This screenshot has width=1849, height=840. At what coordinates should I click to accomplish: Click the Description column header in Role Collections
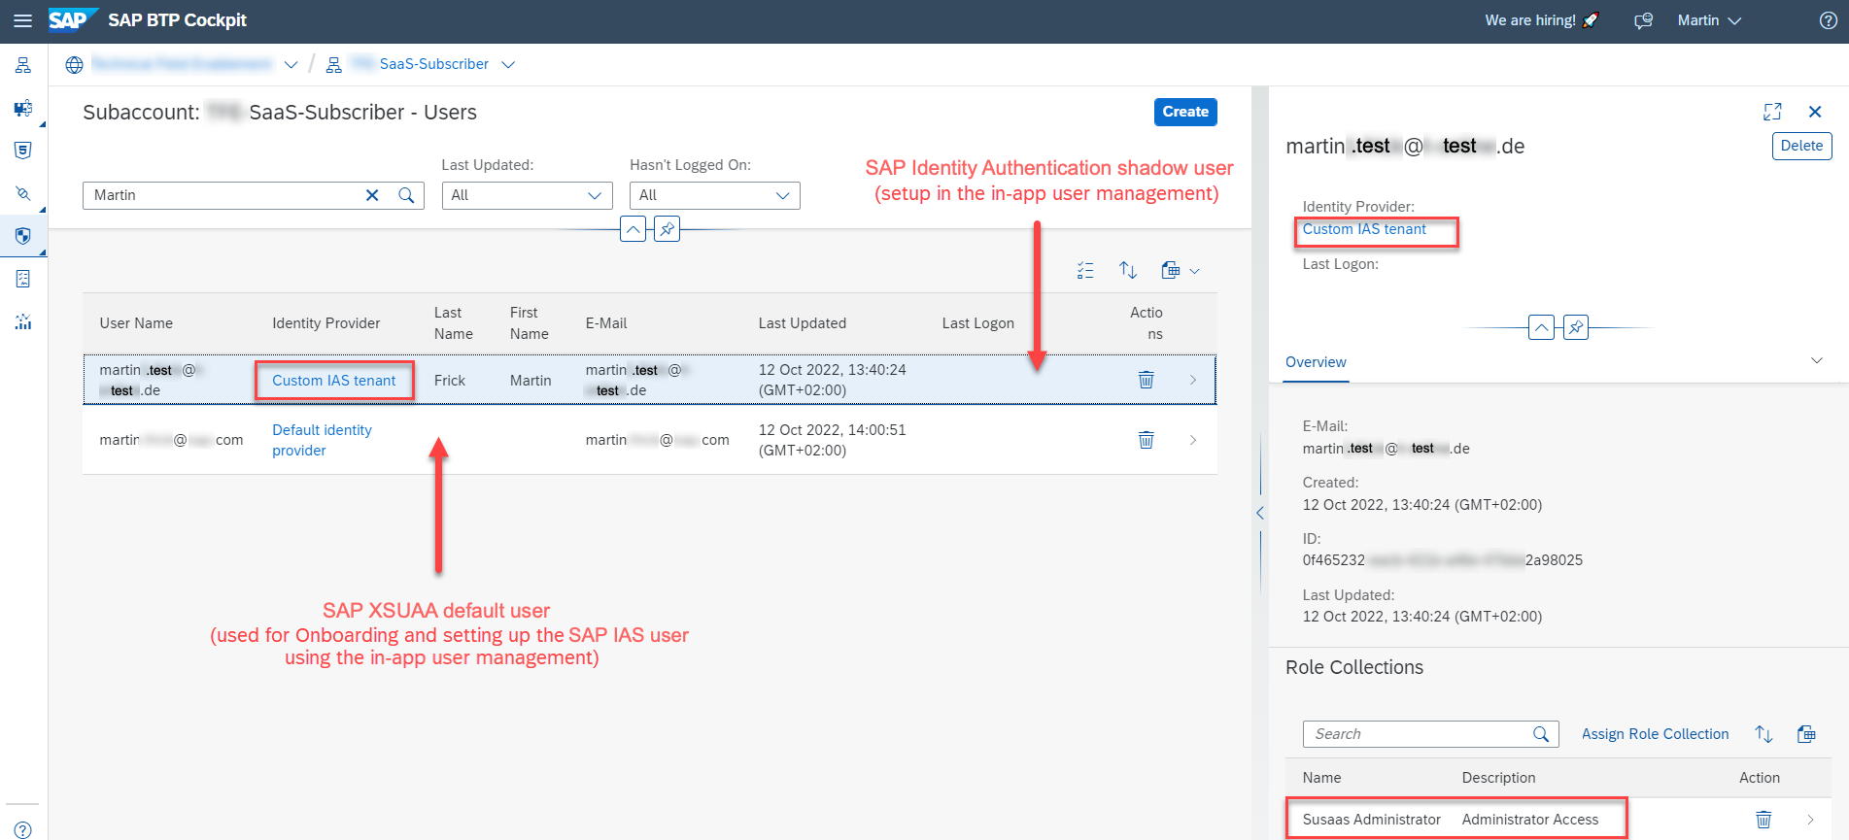[x=1498, y=778]
